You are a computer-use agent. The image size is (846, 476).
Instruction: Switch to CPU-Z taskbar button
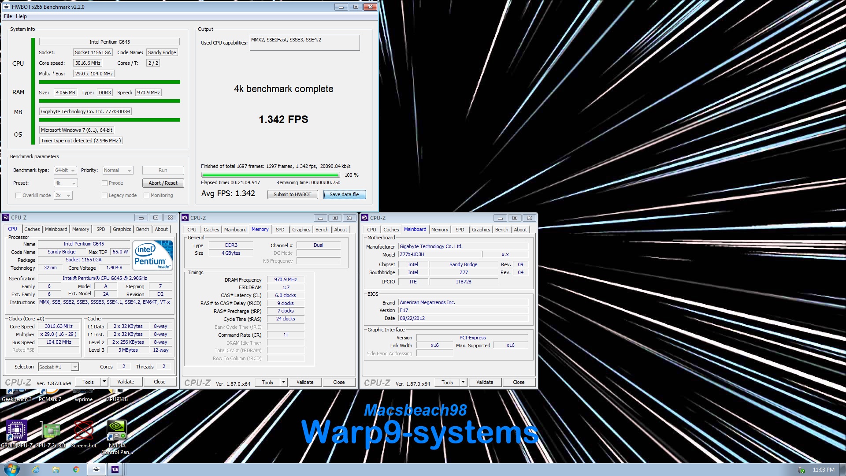115,469
